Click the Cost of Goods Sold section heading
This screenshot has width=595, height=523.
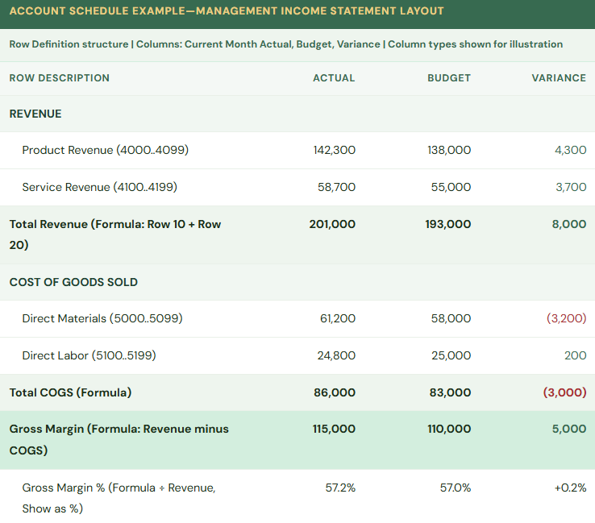(73, 282)
